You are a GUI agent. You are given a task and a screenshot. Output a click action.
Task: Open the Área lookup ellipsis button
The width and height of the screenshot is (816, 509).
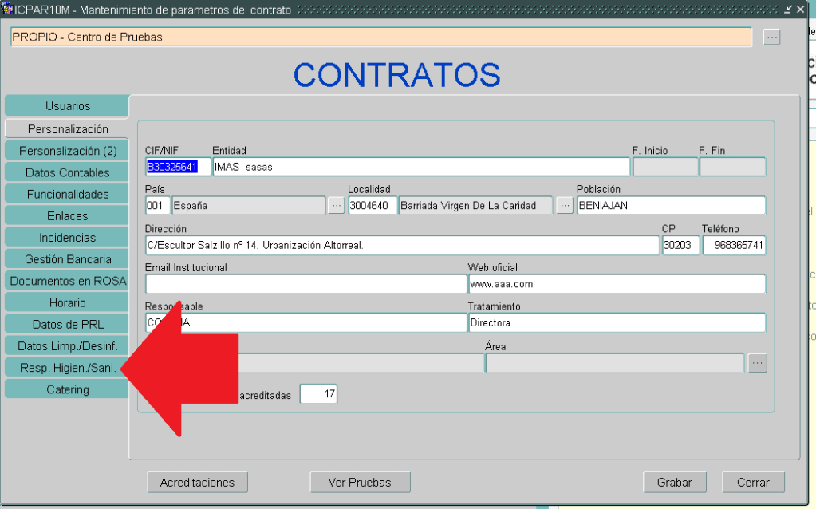click(x=758, y=363)
